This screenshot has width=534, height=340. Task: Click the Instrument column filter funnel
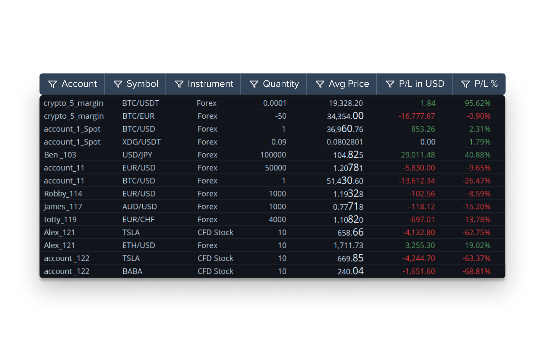[x=179, y=84]
